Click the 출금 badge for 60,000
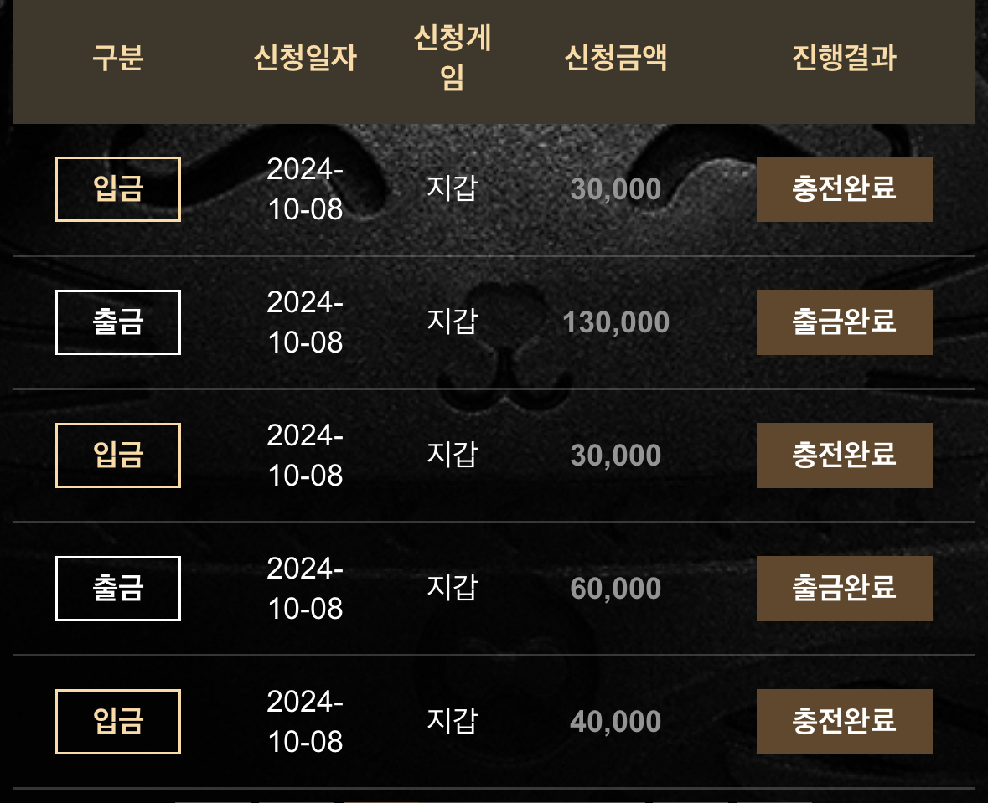Viewport: 988px width, 803px height. [118, 589]
